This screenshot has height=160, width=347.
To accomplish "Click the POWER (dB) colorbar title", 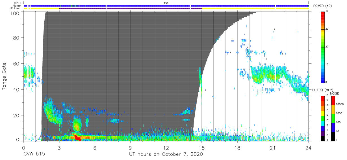I will (x=323, y=6).
